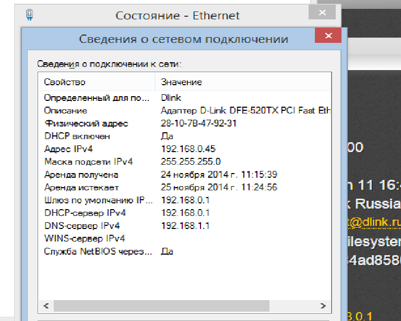Select the Адрес IPv4 row label
This screenshot has width=401, height=321.
(x=68, y=149)
